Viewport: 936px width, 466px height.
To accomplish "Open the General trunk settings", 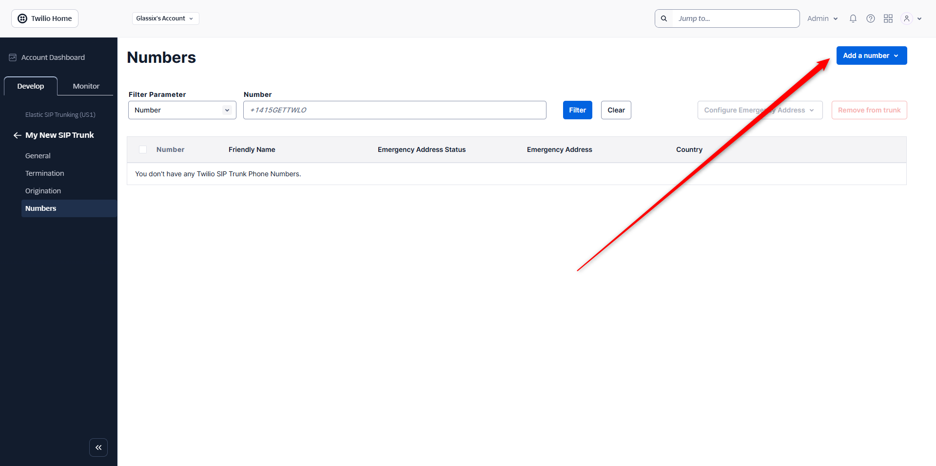I will point(38,156).
